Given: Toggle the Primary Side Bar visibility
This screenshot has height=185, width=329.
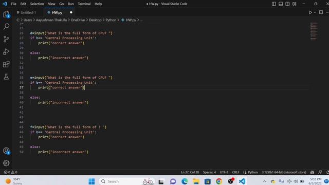Looking at the screenshot, I should [274, 4].
